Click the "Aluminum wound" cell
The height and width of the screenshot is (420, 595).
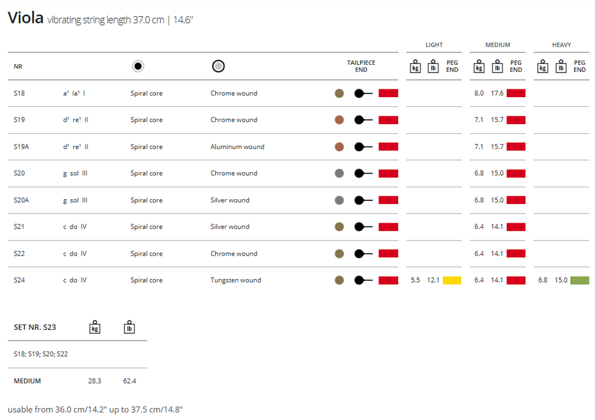point(238,147)
